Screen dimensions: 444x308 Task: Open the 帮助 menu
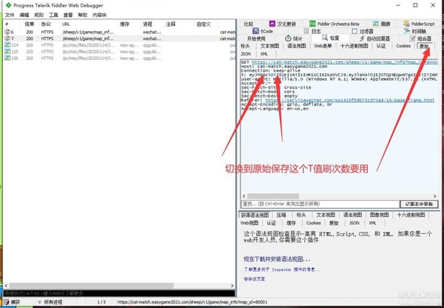pos(83,15)
